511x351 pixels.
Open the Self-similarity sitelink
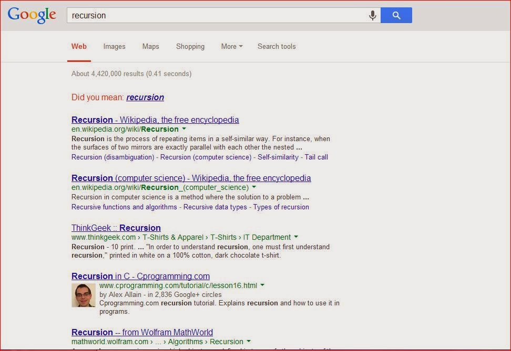click(x=278, y=157)
